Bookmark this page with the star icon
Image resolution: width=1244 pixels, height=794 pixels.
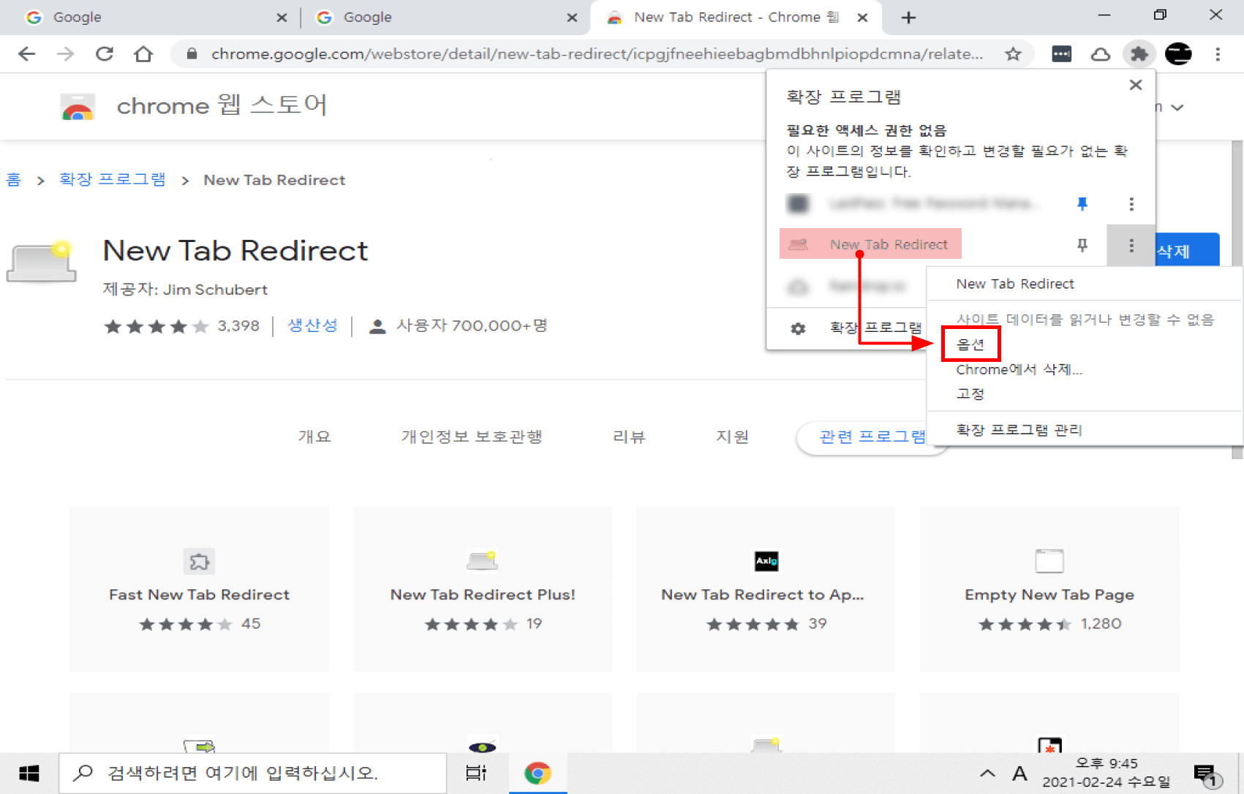1013,53
